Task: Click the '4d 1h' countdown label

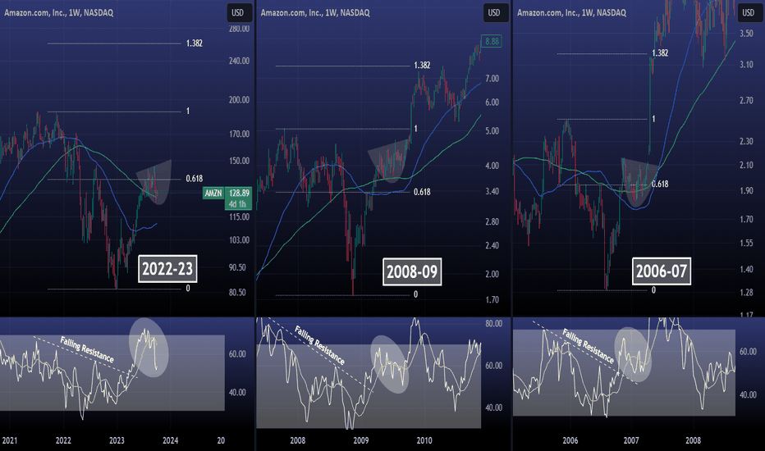Action: [239, 204]
